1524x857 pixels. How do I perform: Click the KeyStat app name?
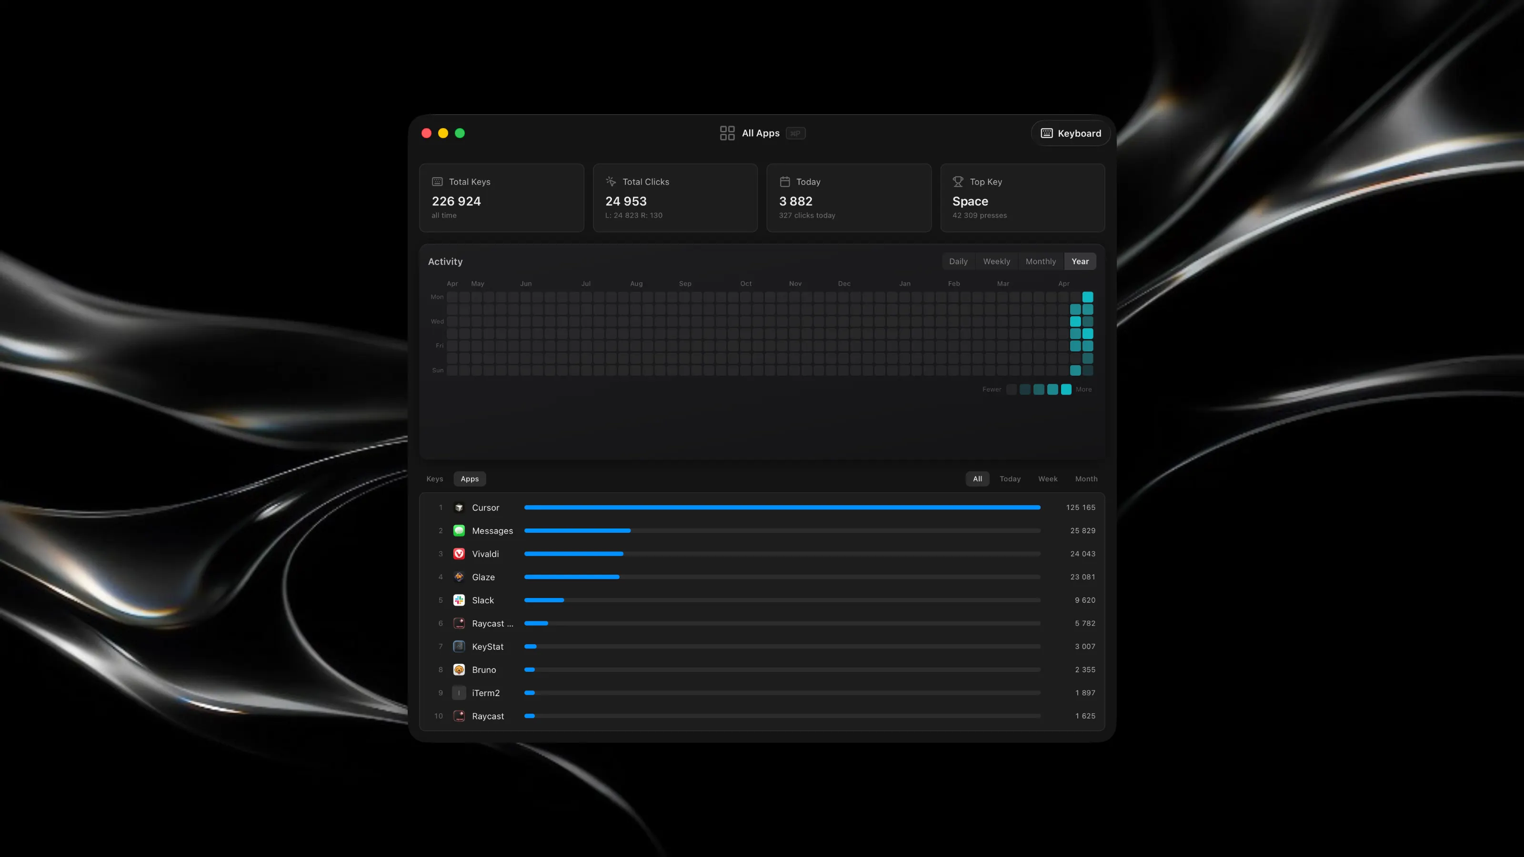[x=488, y=647]
